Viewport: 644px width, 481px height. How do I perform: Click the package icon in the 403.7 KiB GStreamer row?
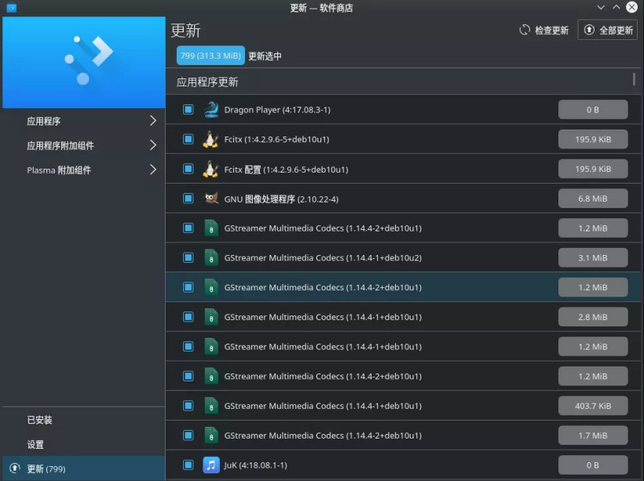211,406
